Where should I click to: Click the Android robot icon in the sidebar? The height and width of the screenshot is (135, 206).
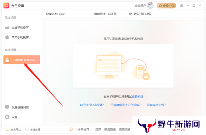(7, 28)
